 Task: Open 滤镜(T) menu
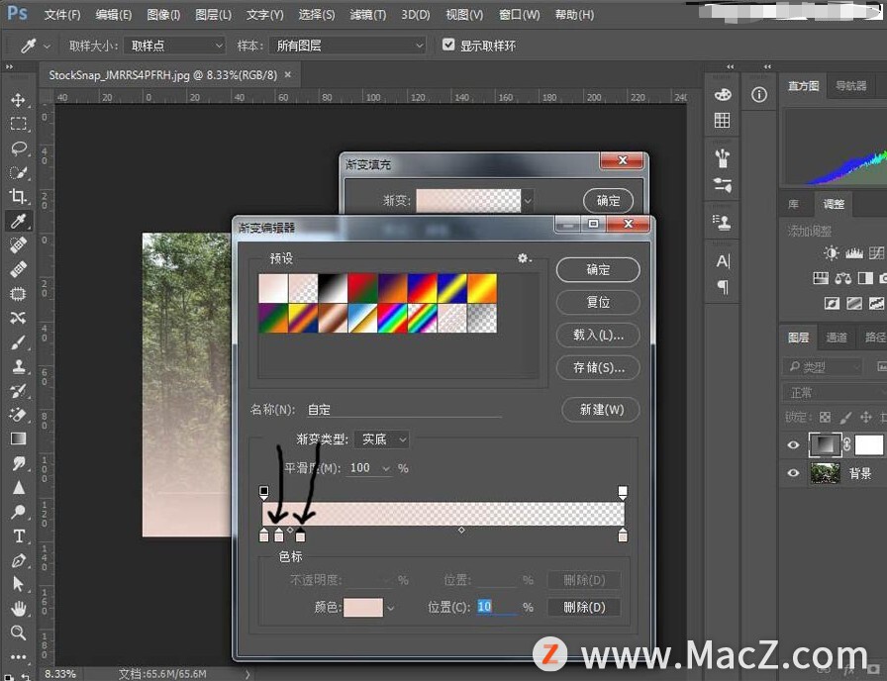pyautogui.click(x=367, y=15)
